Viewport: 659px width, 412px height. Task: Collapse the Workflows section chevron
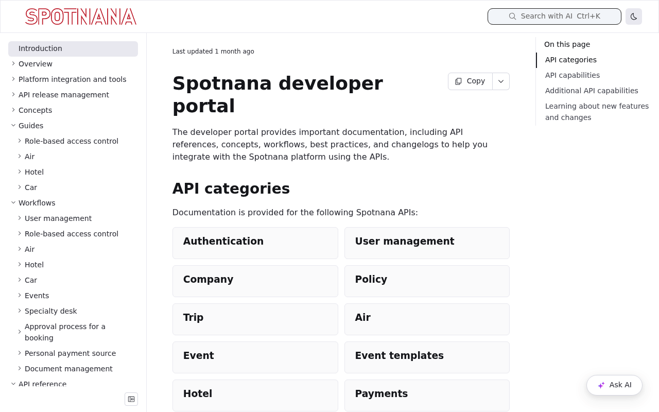(13, 203)
